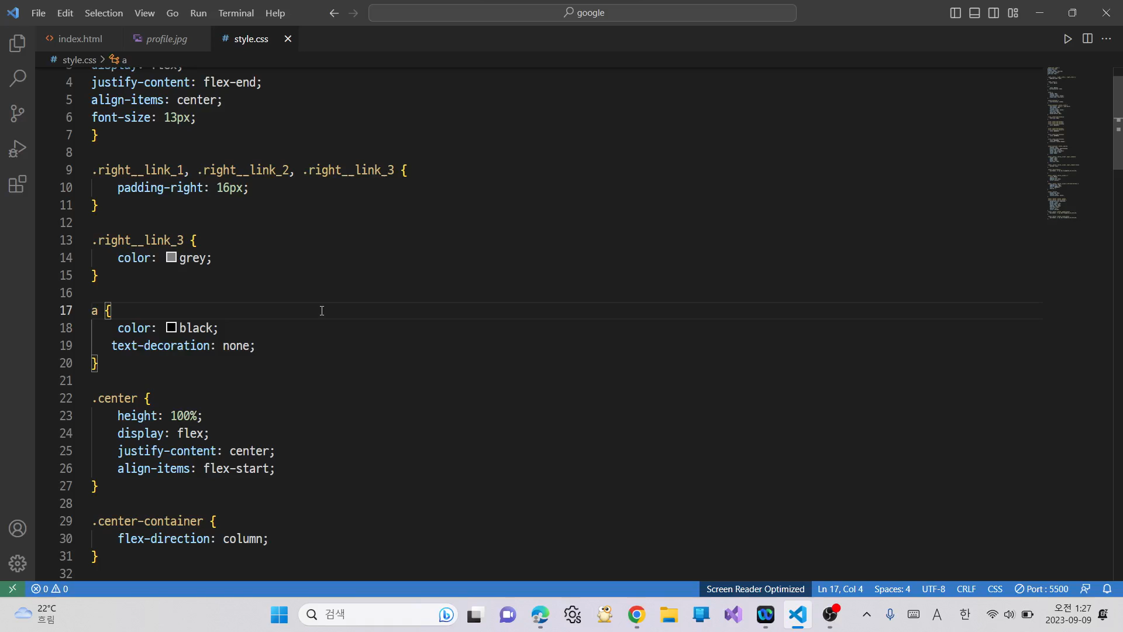This screenshot has width=1123, height=632.
Task: Open More Actions ellipsis in editor toolbar
Action: (1106, 39)
